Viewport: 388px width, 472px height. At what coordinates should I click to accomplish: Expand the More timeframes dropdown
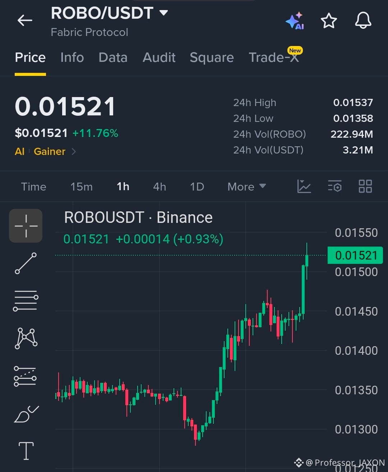click(x=247, y=187)
